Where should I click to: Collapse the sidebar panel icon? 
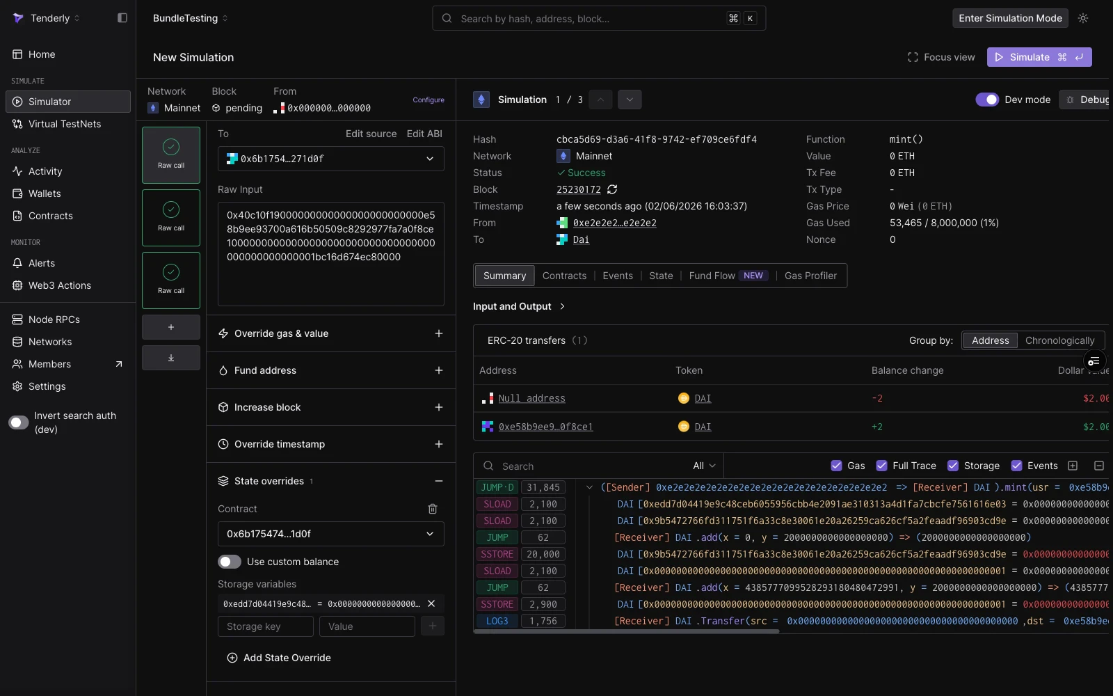[122, 18]
